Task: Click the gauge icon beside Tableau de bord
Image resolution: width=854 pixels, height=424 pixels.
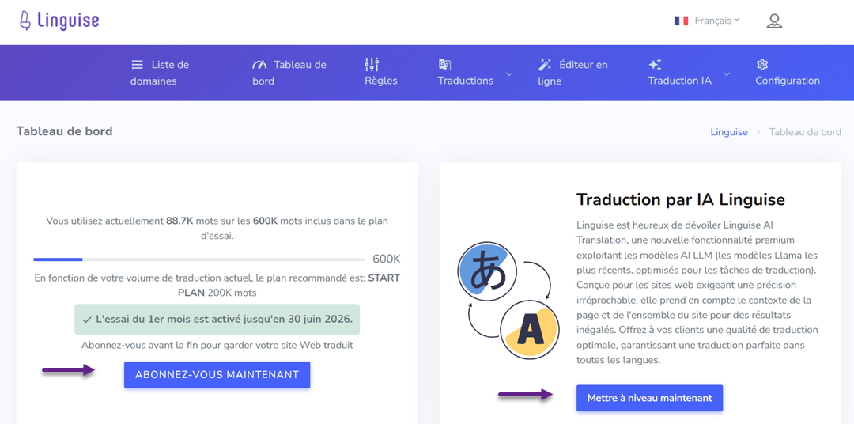Action: [x=259, y=65]
